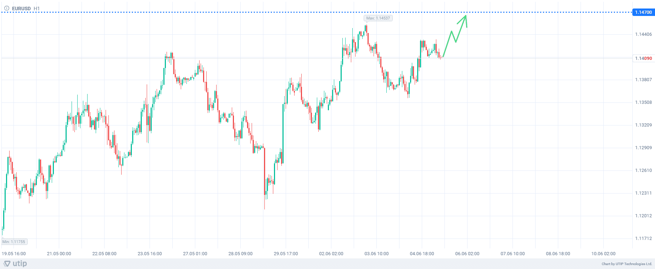Click the 10.06 02:00 time axis label

coord(603,254)
